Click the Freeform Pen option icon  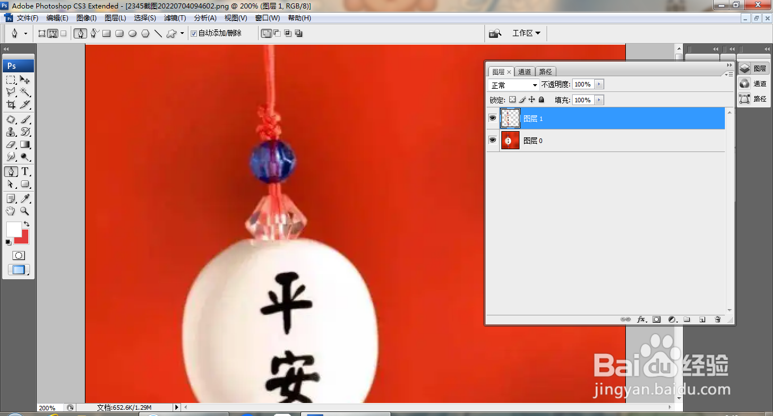pos(94,33)
